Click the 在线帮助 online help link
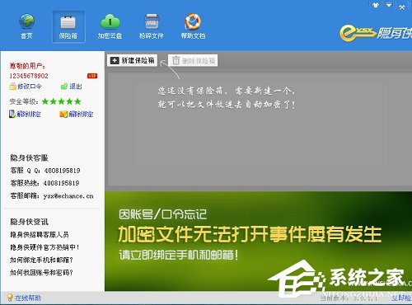412x305 pixels. click(x=28, y=298)
